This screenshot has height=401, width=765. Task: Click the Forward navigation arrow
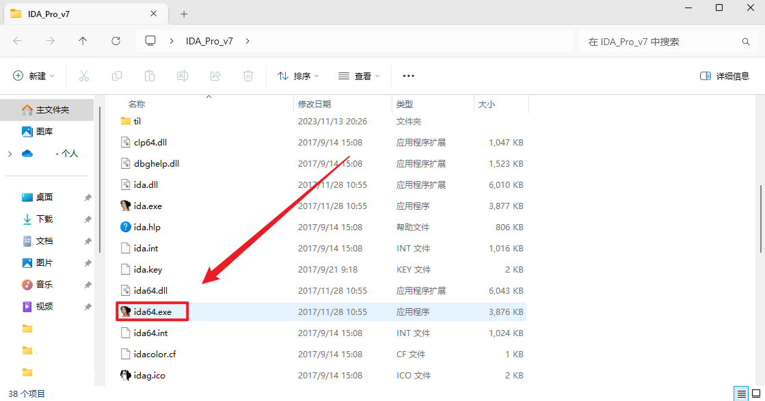(51, 41)
